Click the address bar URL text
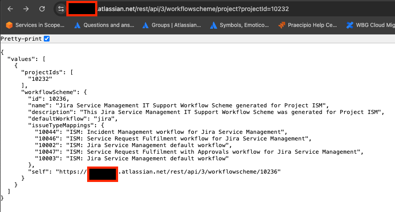 pyautogui.click(x=193, y=9)
